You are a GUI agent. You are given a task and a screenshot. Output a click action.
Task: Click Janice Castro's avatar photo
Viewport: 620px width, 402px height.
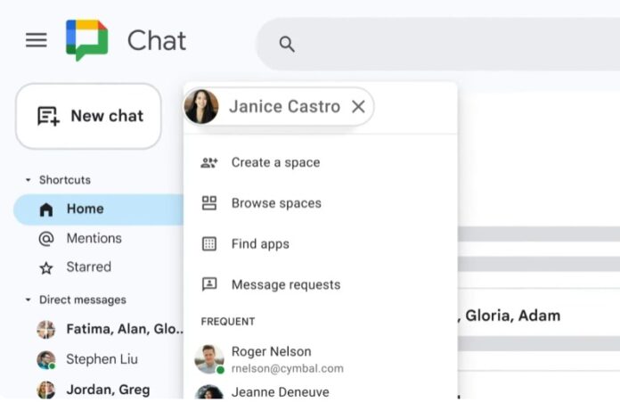(201, 107)
